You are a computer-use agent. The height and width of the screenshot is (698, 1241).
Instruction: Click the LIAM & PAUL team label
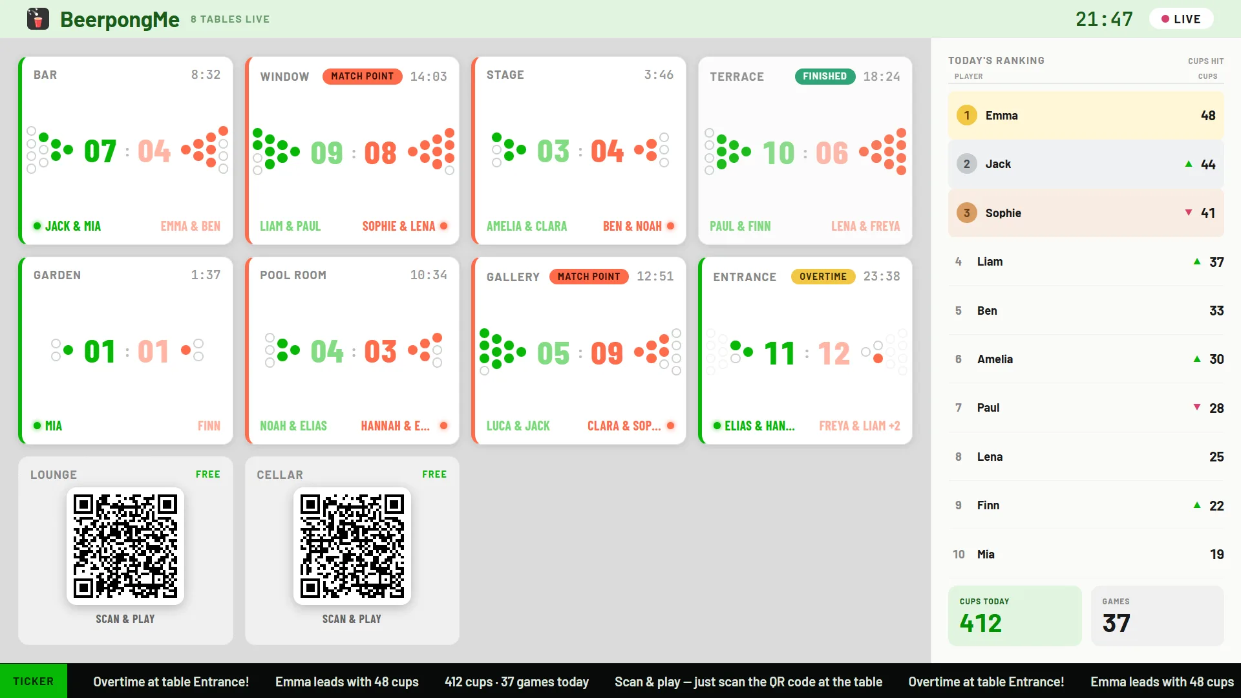click(290, 226)
